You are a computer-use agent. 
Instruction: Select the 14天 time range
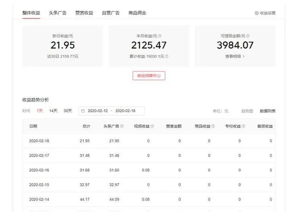(53, 111)
